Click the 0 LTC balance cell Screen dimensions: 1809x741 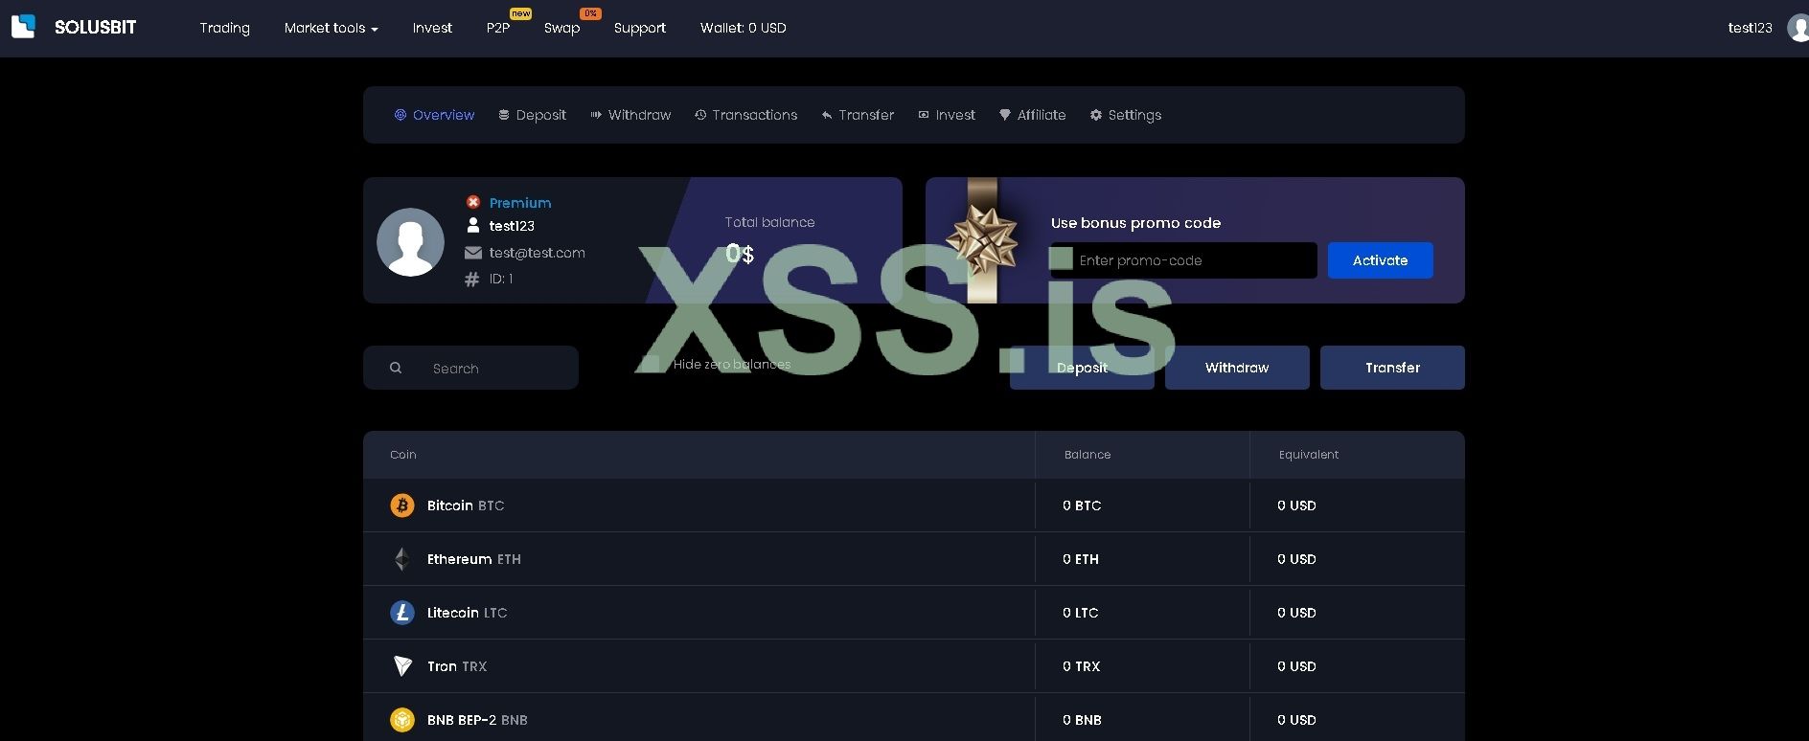coord(1081,613)
